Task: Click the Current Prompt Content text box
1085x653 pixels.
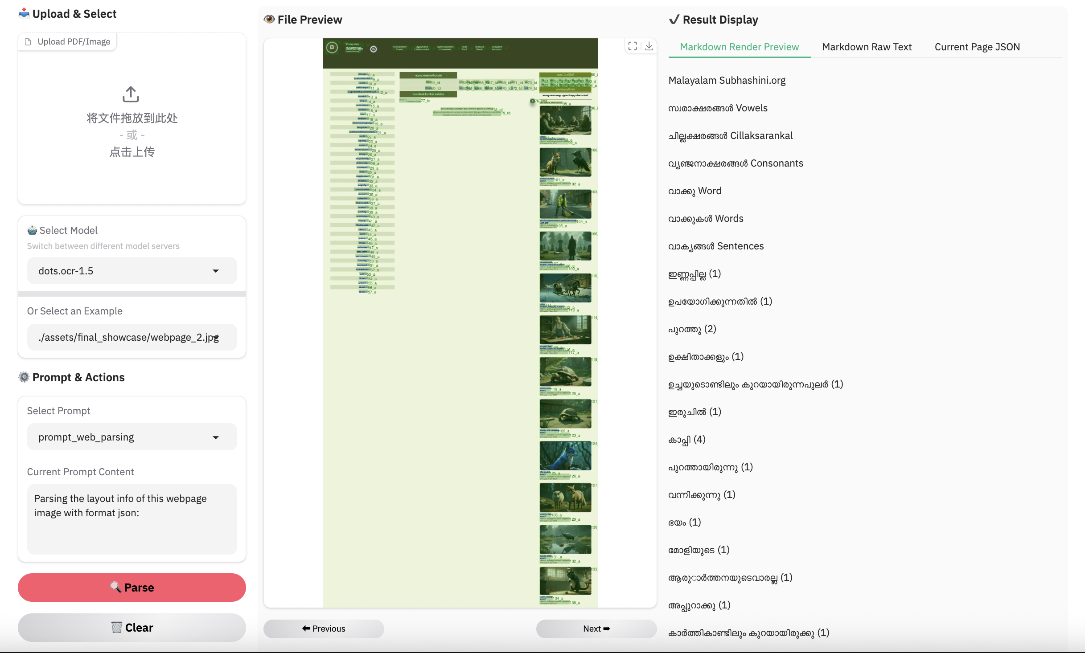Action: tap(132, 519)
